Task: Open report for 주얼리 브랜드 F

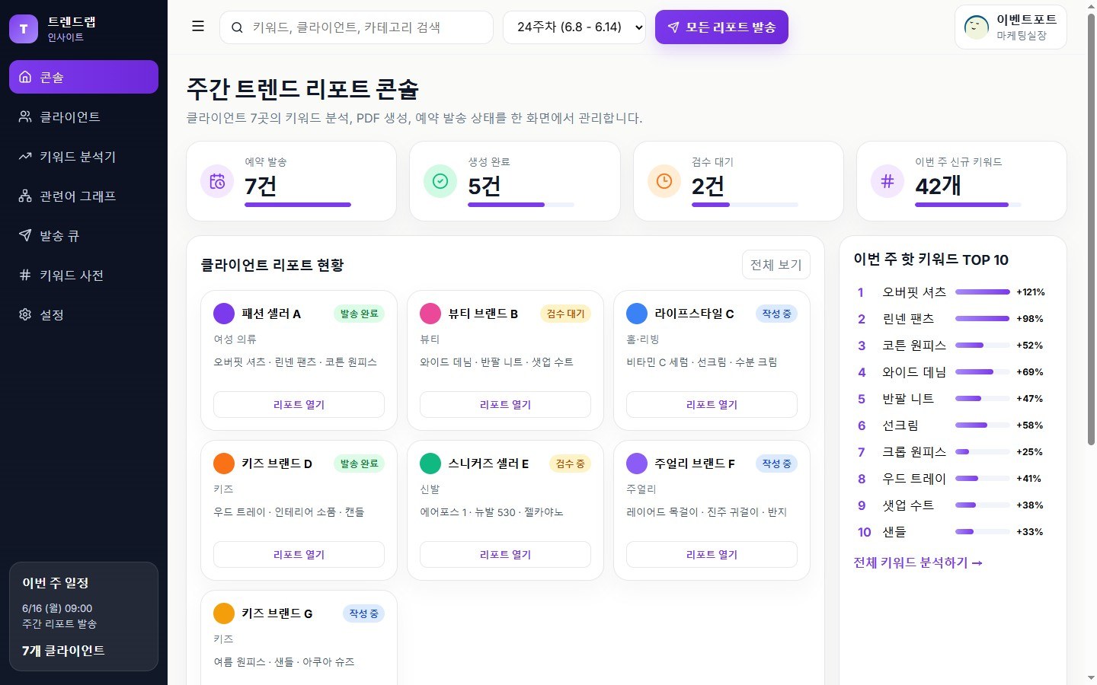Action: click(712, 555)
